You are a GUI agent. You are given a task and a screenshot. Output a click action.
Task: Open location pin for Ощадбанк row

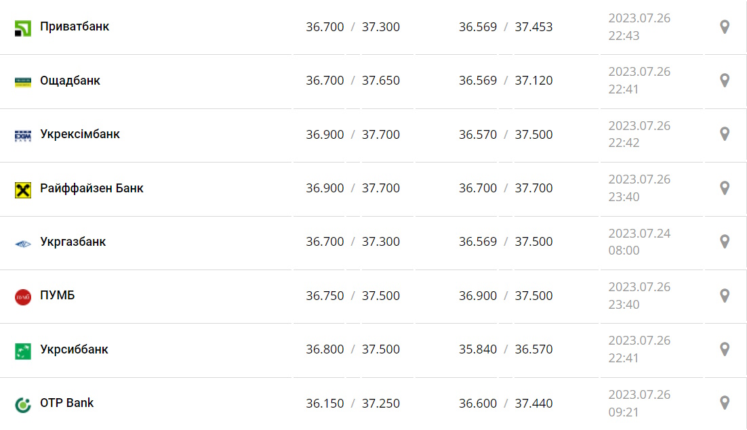click(x=724, y=81)
